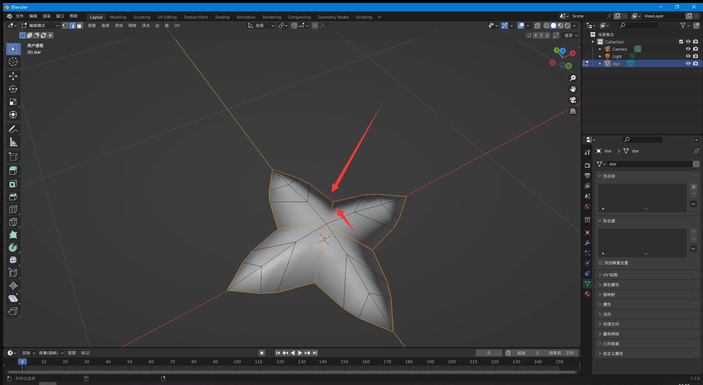
Task: Hide Camera in viewport via eye icon
Action: pos(688,49)
